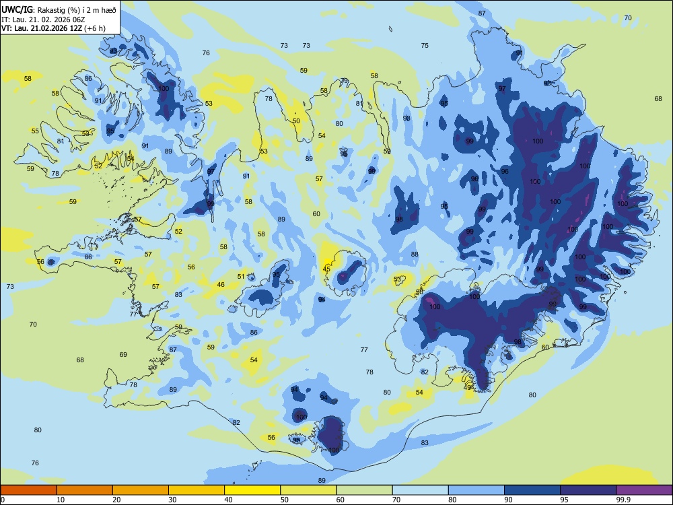Click the 70–80 light blue legend segment
The height and width of the screenshot is (505, 673).
420,490
